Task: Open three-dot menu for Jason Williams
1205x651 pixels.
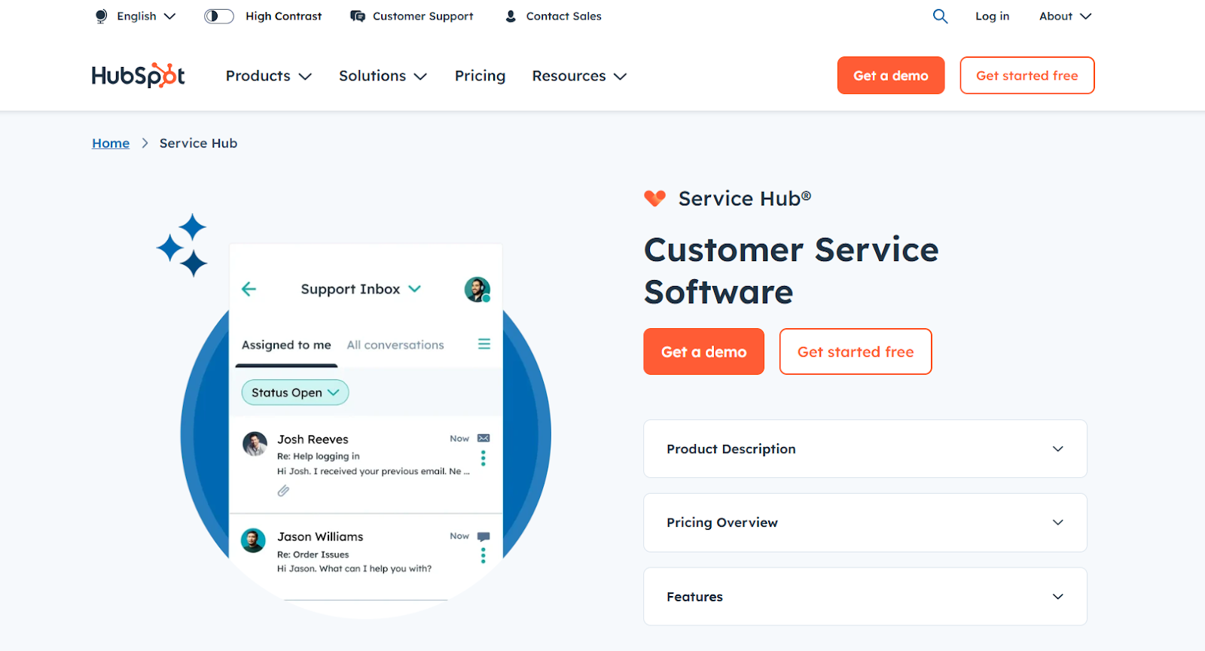Action: 484,555
